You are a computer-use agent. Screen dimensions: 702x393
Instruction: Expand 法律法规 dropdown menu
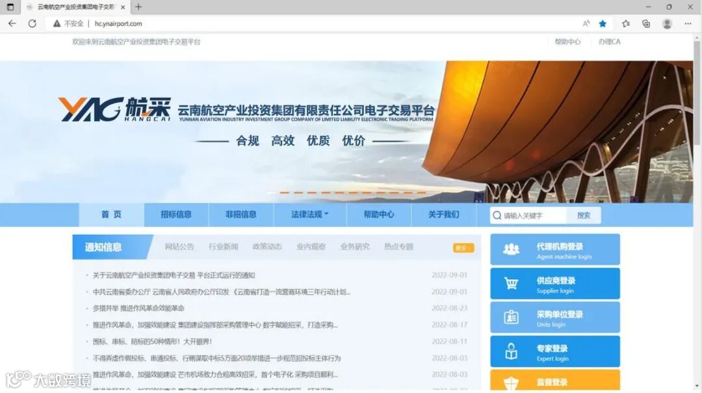click(310, 214)
